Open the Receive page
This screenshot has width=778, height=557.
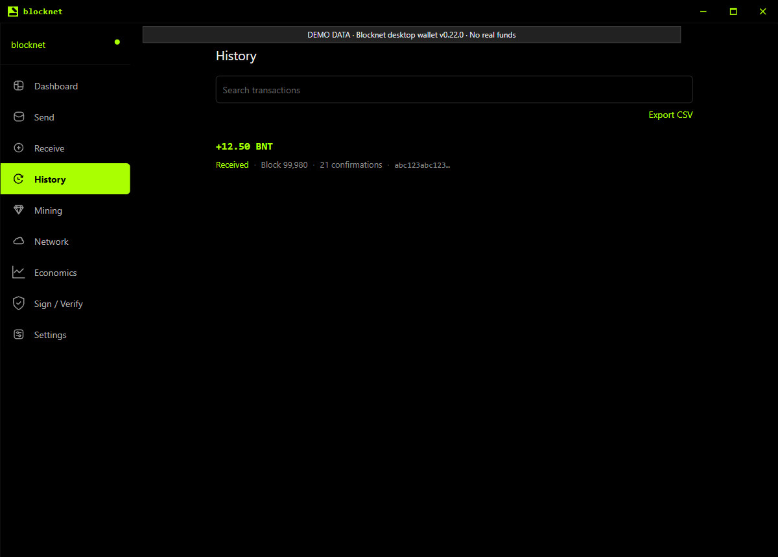[65, 148]
